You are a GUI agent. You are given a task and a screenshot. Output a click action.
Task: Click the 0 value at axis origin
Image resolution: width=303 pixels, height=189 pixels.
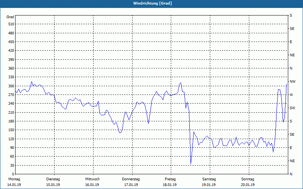(13, 174)
